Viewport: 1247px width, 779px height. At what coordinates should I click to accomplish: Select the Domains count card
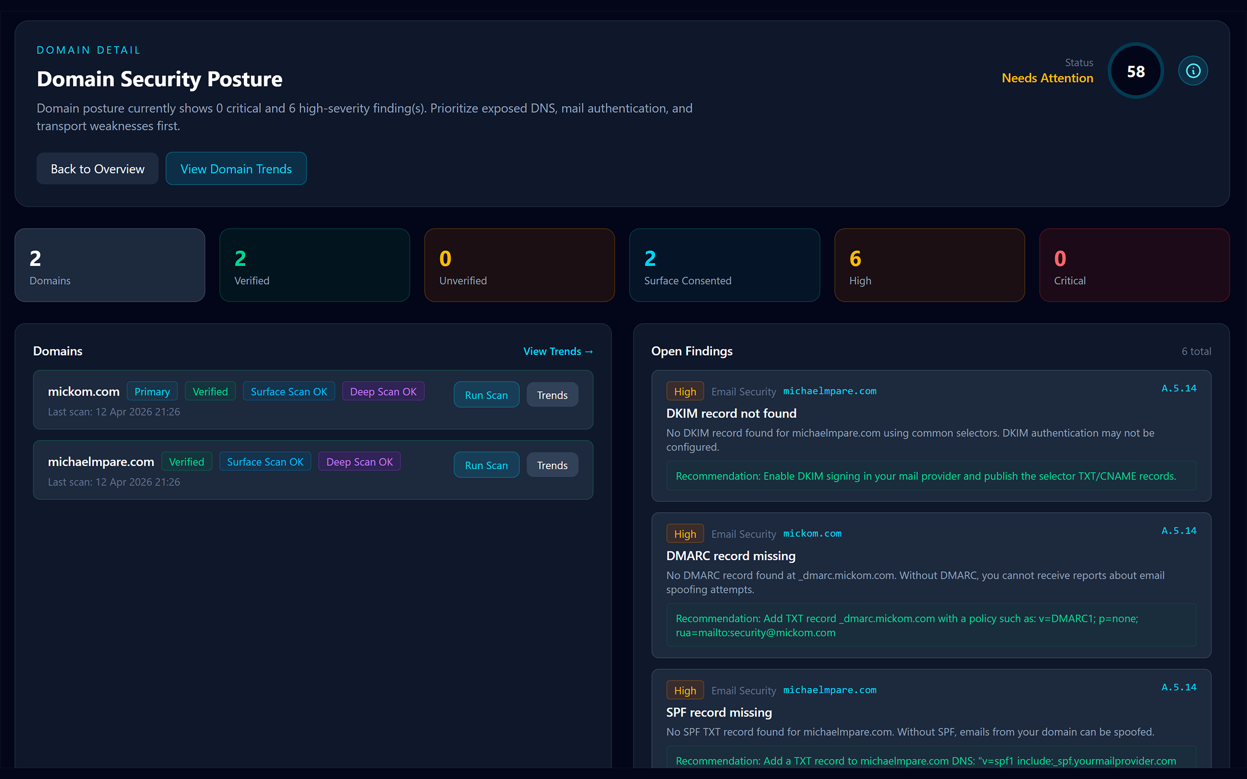pos(110,265)
